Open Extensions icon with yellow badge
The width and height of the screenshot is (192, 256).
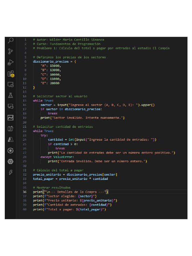11,74
